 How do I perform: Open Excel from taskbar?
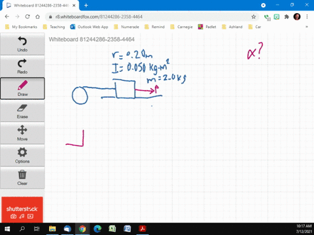[113, 229]
